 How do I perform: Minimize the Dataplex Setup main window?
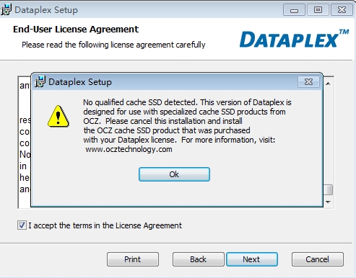(x=294, y=10)
